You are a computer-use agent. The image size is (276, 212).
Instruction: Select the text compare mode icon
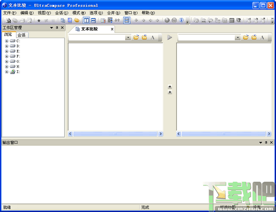[63, 21]
